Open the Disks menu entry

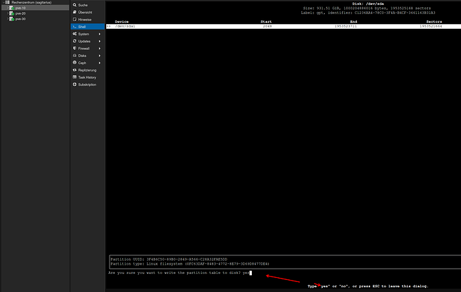click(x=88, y=55)
